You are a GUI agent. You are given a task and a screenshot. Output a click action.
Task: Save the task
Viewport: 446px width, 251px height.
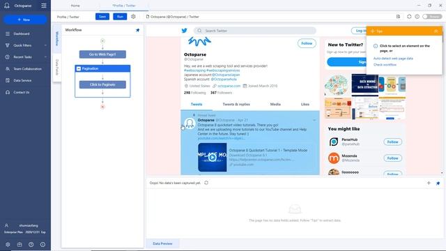(x=102, y=17)
